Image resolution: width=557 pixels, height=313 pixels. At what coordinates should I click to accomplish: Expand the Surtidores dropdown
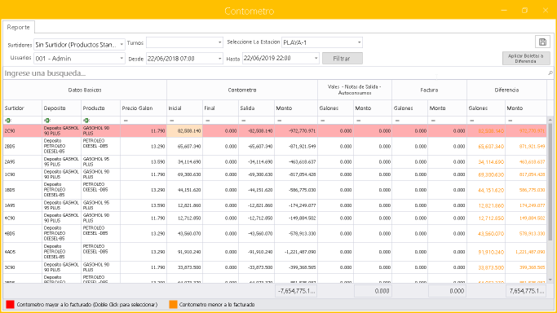[122, 45]
